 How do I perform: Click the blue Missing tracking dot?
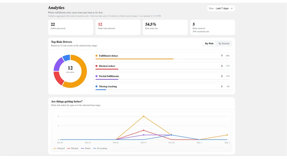(97, 86)
